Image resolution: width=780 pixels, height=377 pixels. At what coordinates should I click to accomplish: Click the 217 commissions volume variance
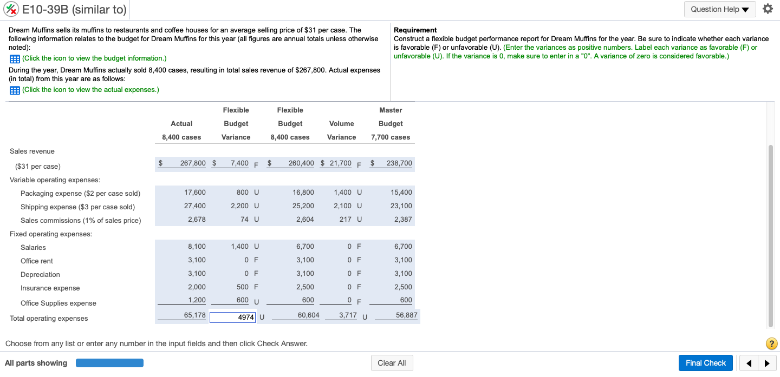coord(346,220)
